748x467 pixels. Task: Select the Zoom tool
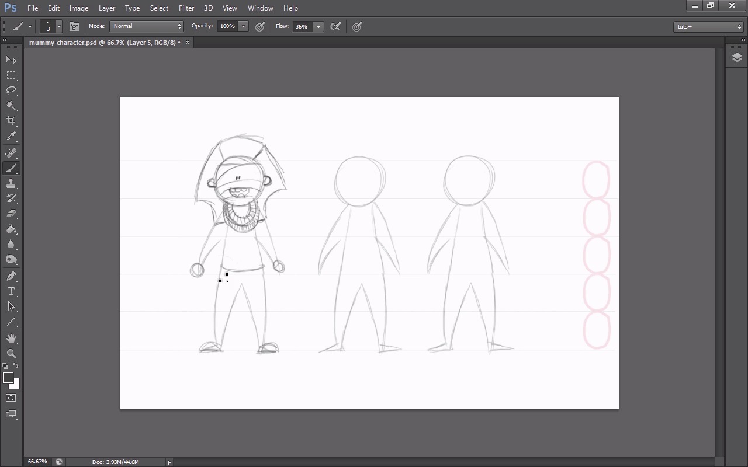(x=11, y=354)
